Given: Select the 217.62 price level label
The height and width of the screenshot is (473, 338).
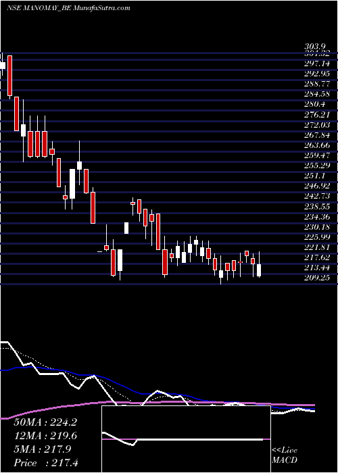Looking at the screenshot, I should (x=317, y=257).
